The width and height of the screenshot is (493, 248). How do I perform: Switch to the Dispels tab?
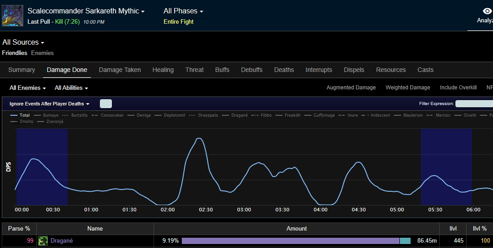[354, 70]
